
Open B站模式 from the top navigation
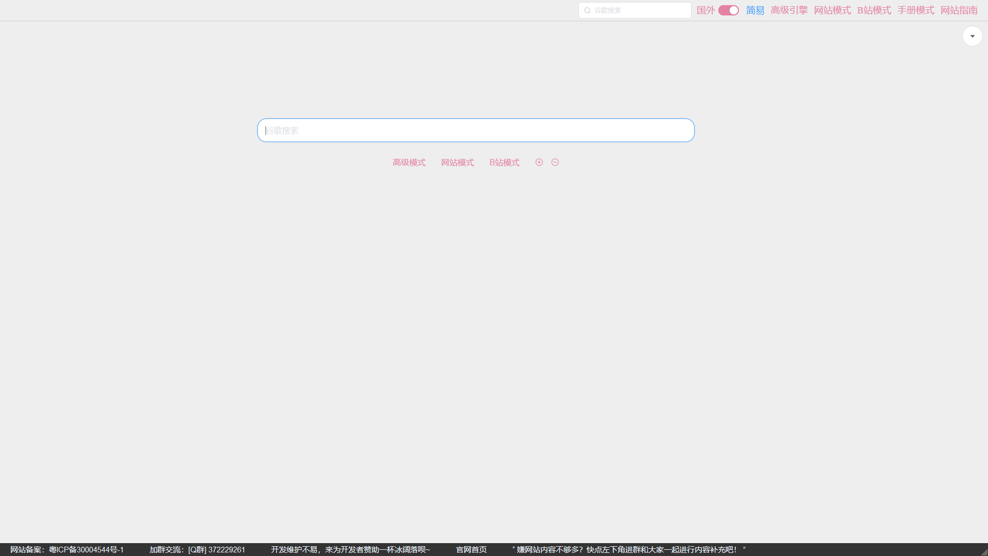click(x=874, y=10)
